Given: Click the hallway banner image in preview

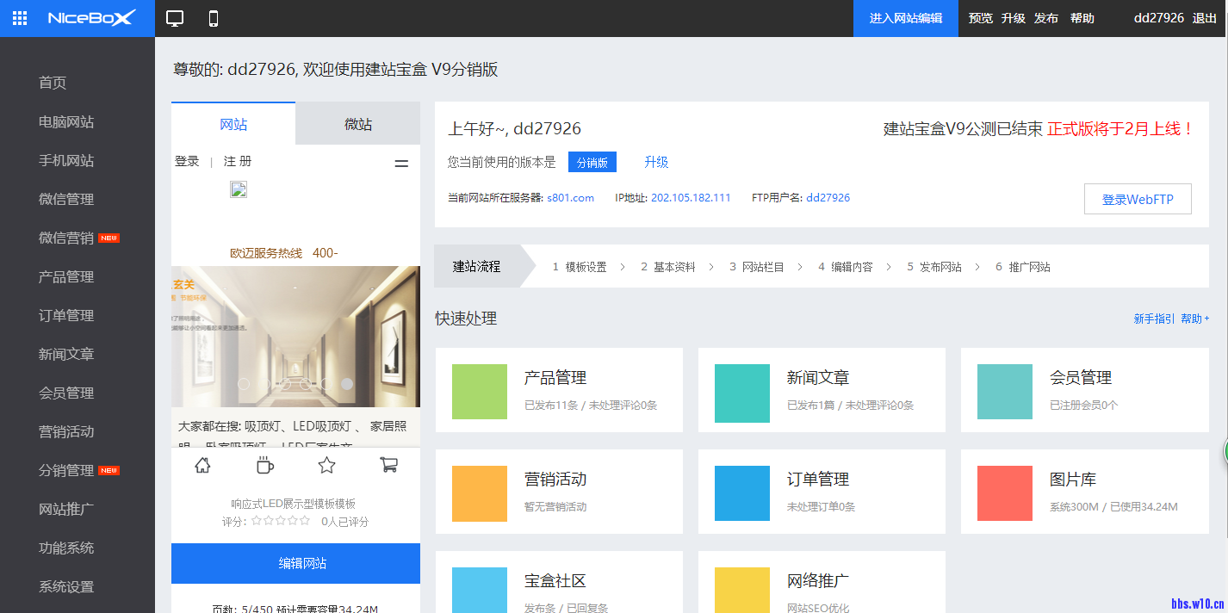Looking at the screenshot, I should (x=295, y=336).
